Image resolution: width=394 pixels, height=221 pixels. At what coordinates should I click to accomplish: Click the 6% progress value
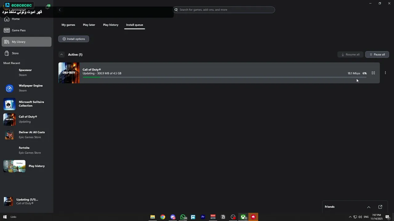[x=364, y=73]
